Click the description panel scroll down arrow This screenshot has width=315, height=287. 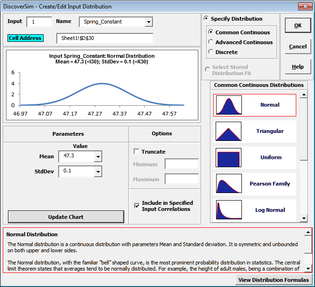308,268
